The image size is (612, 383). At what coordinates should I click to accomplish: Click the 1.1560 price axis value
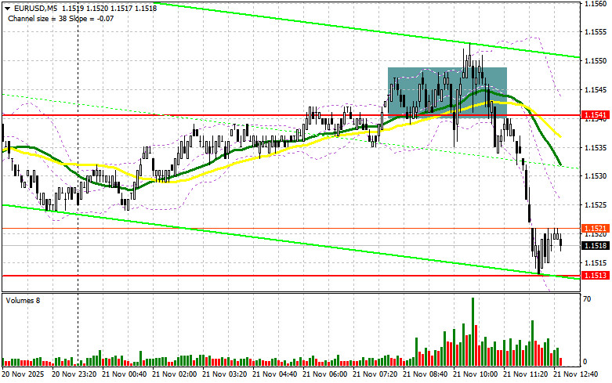[x=596, y=3]
